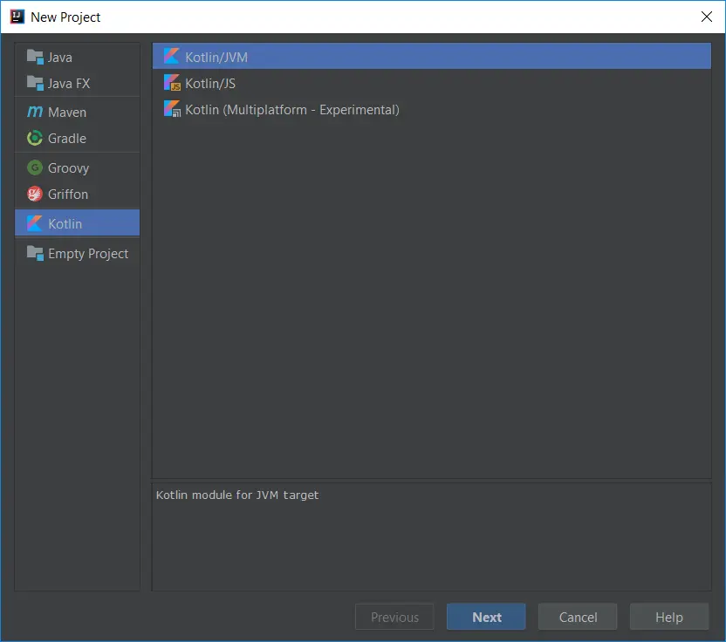Click the IntelliJ IDEA title bar icon
The width and height of the screenshot is (726, 642).
point(17,17)
